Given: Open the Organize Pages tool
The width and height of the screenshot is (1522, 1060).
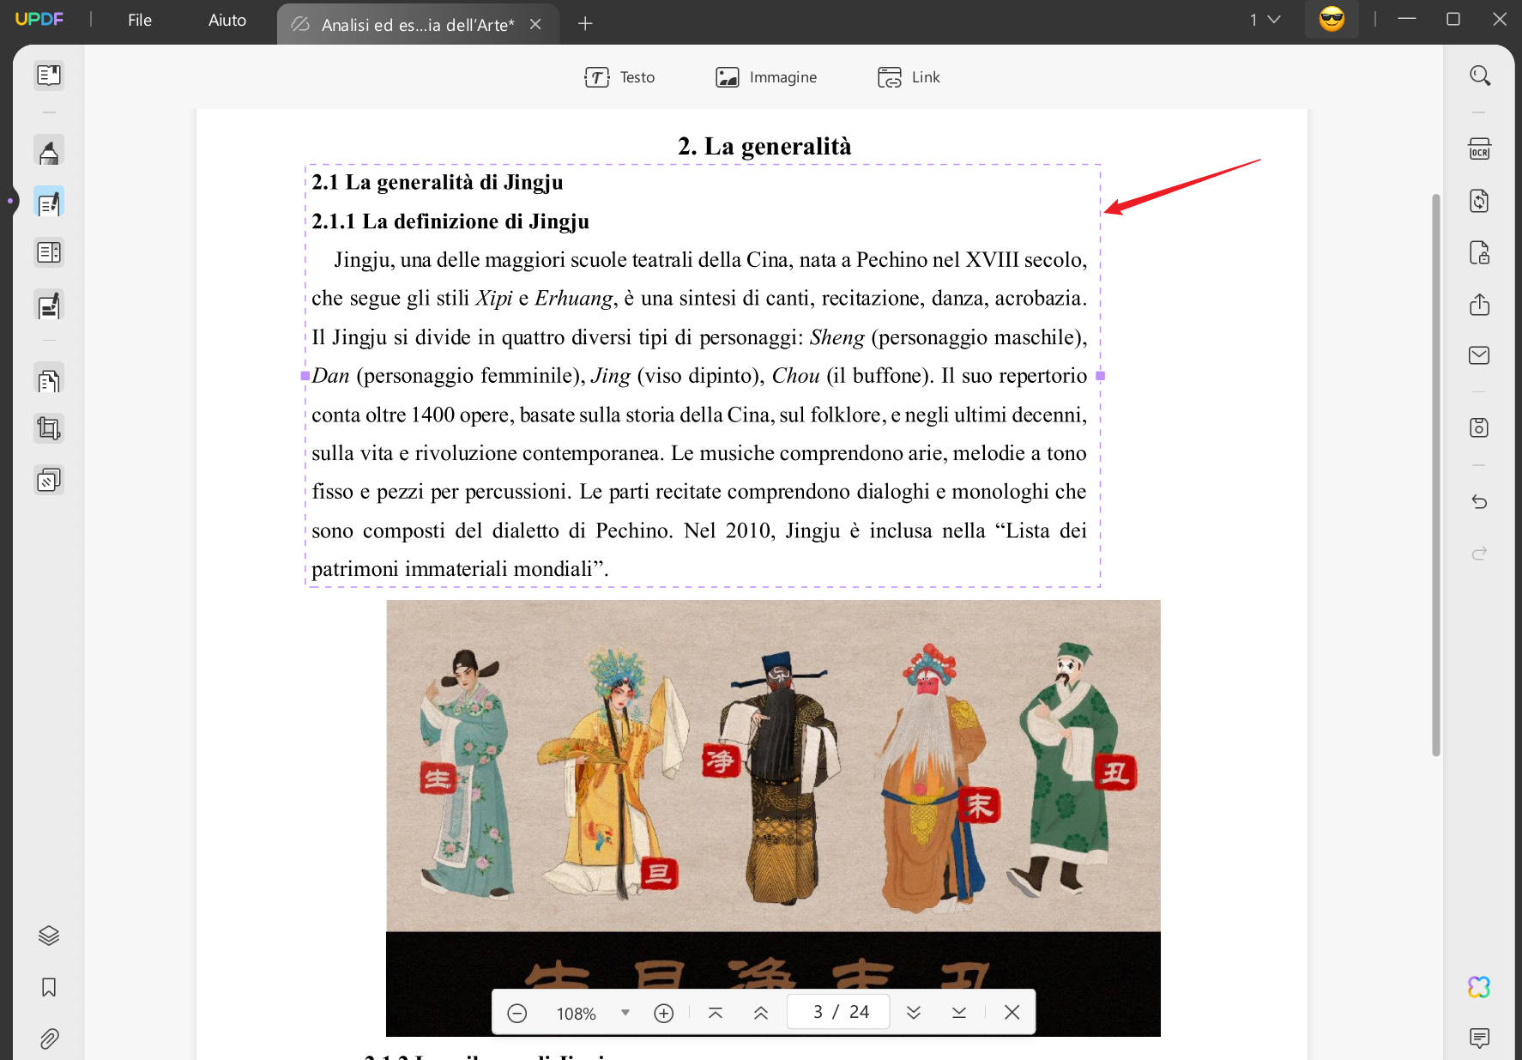Looking at the screenshot, I should 49,379.
